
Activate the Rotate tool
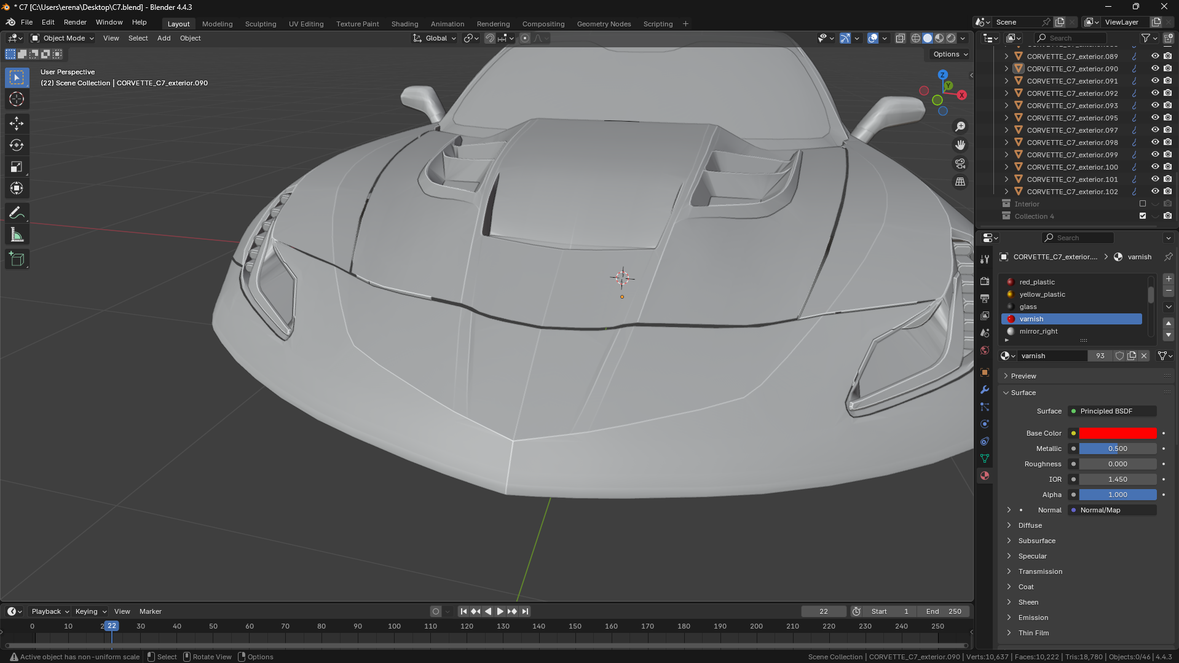click(x=17, y=145)
